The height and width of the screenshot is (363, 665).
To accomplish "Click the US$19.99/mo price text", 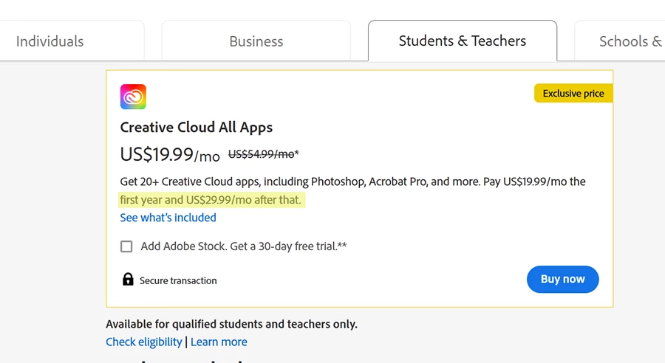I will (x=170, y=154).
